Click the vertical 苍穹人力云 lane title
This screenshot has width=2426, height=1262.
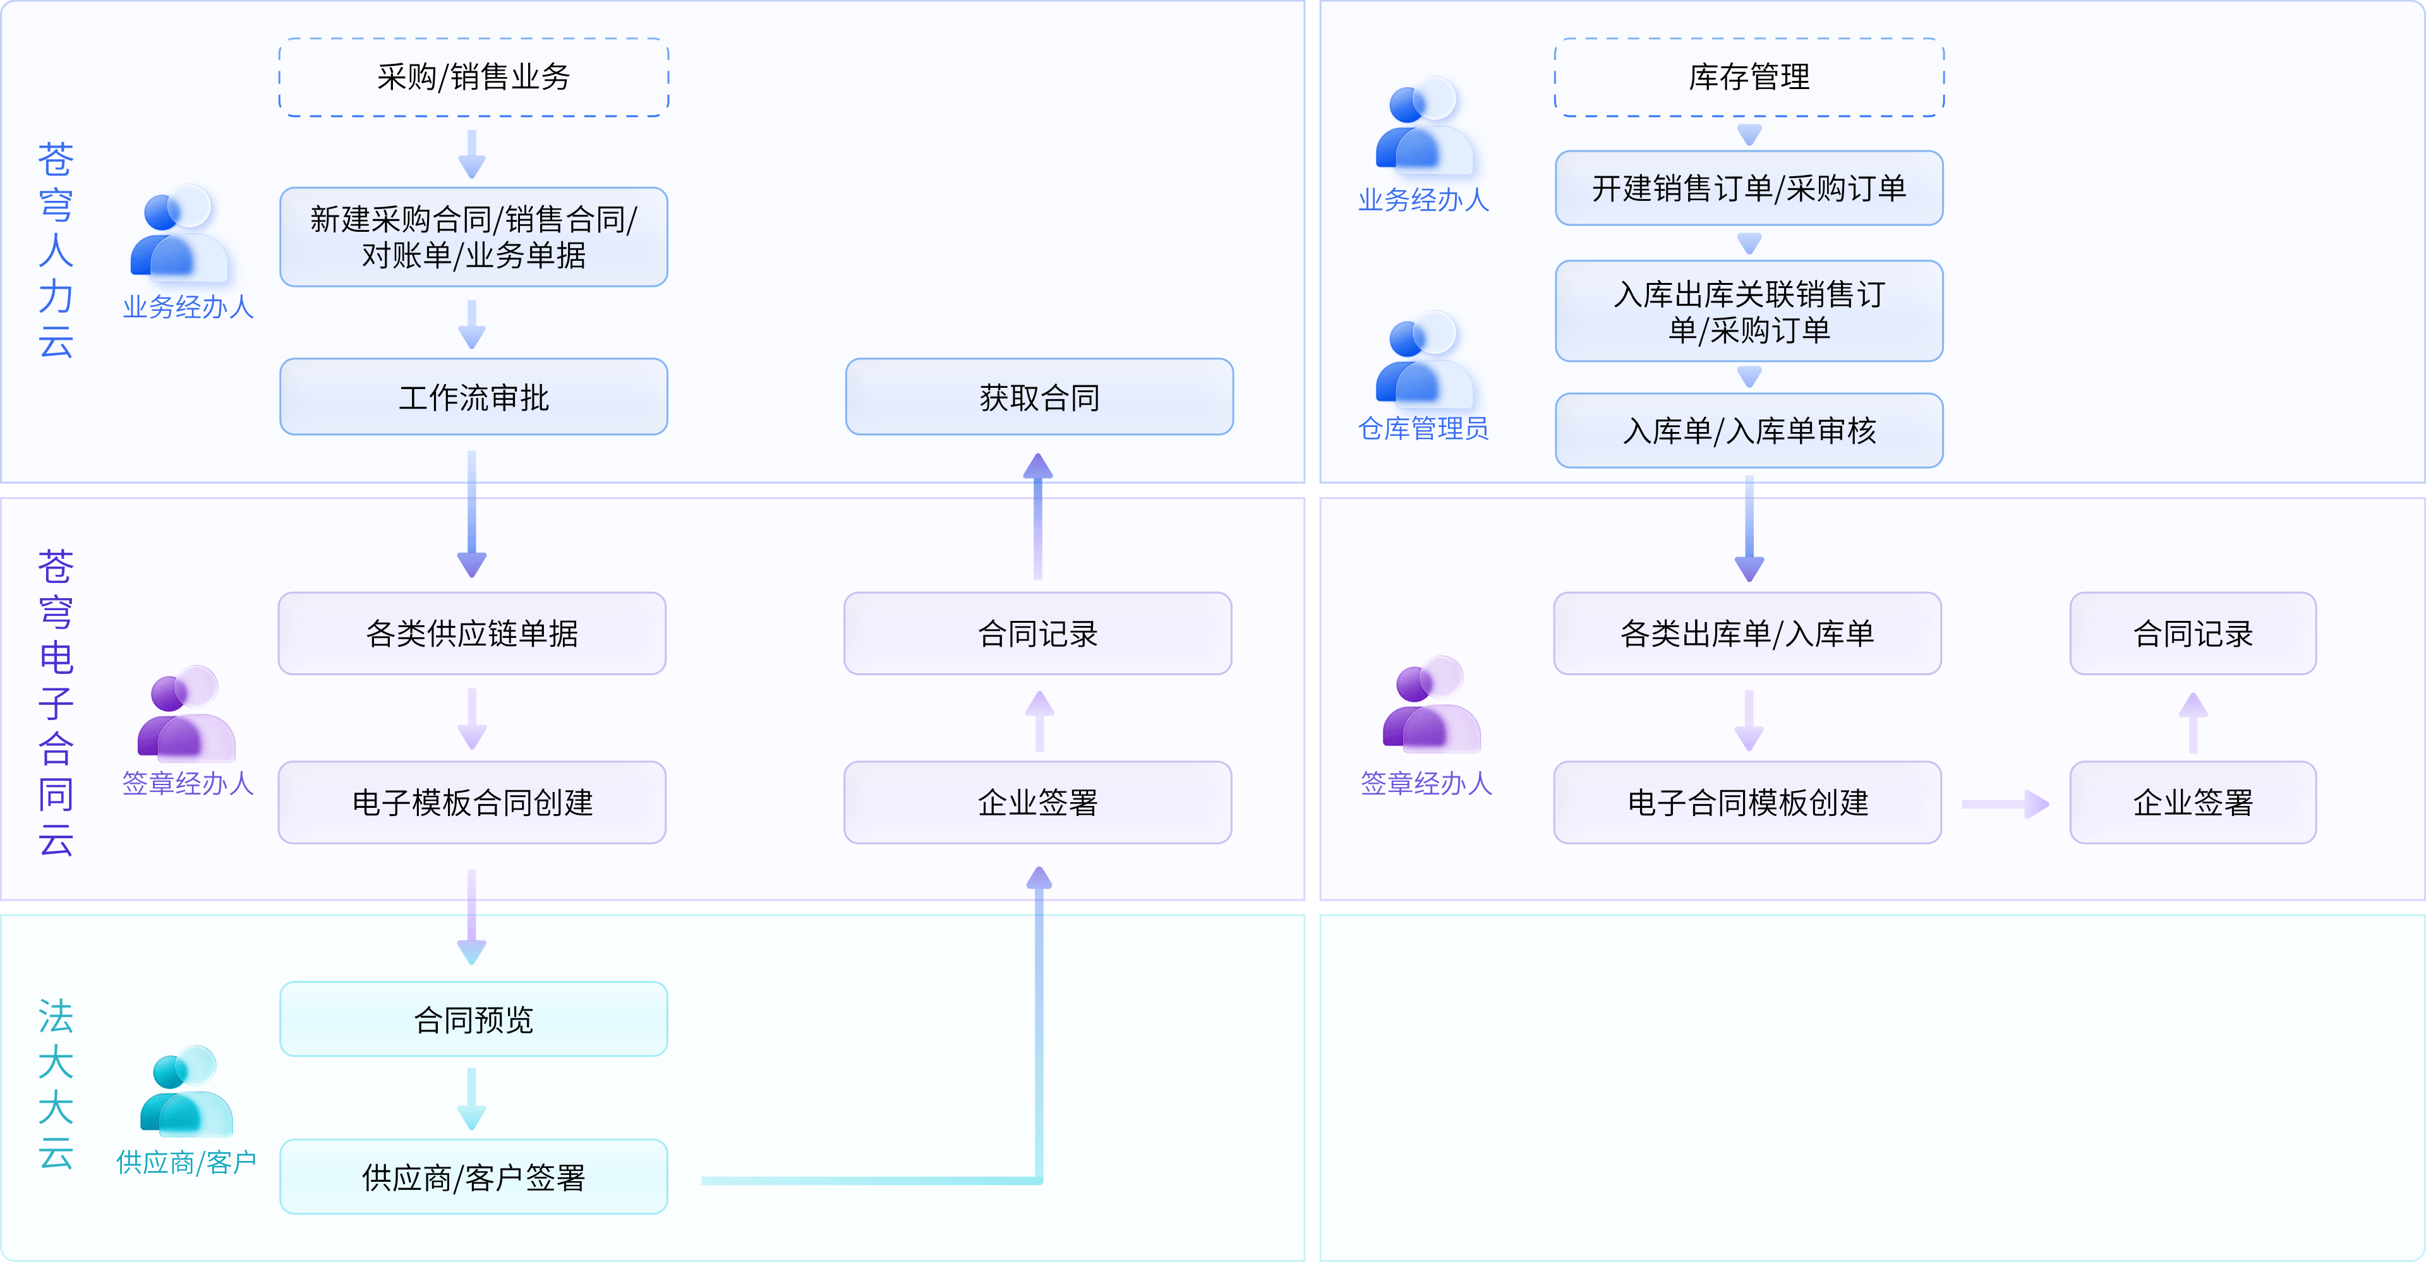(56, 251)
